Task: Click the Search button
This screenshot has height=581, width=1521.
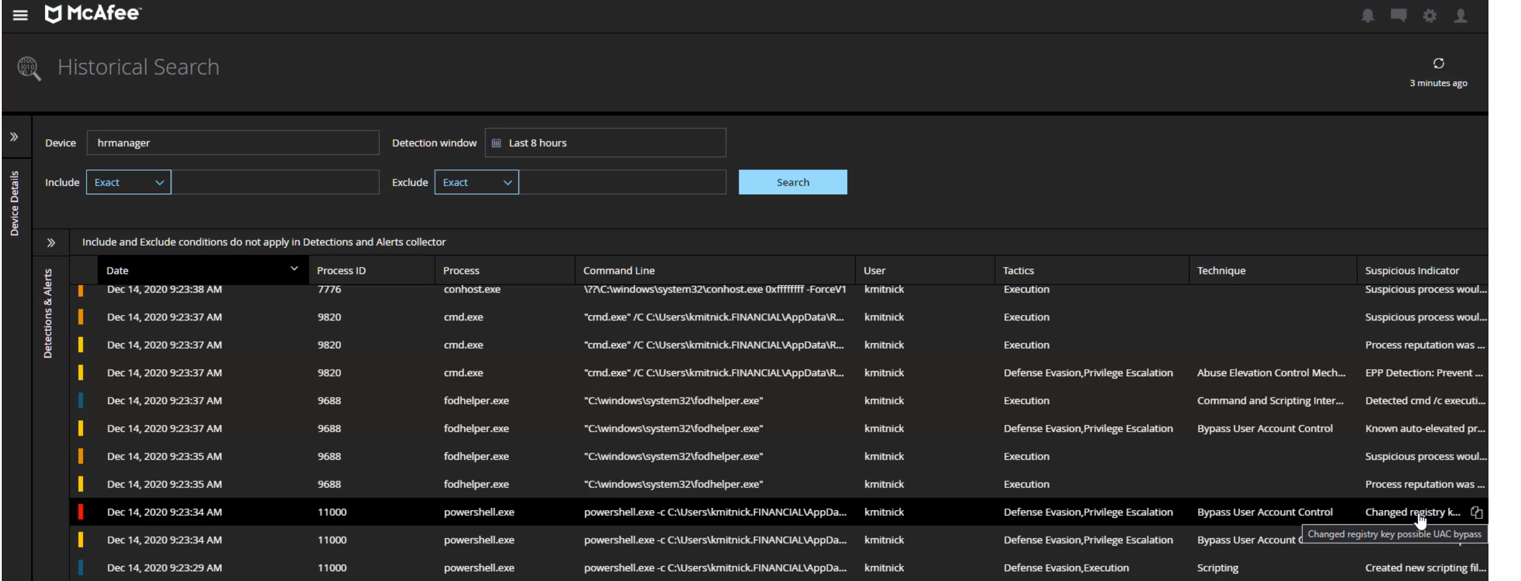Action: (792, 182)
